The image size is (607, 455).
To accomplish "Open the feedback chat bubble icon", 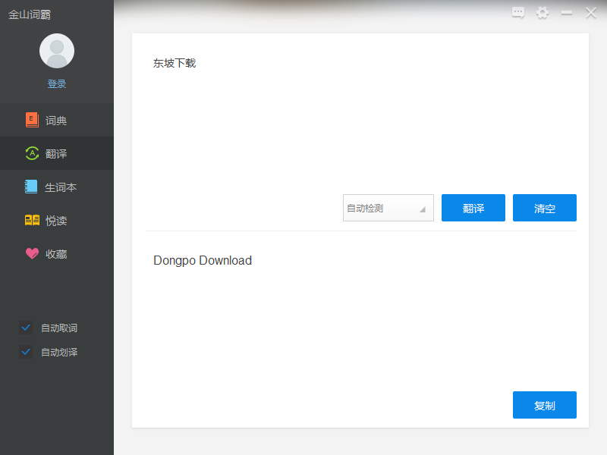I will tap(518, 13).
